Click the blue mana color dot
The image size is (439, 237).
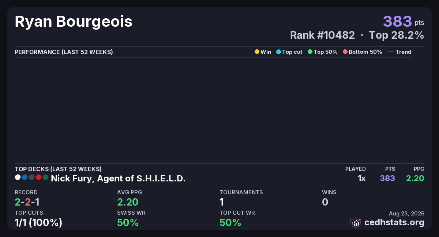[x=25, y=177]
